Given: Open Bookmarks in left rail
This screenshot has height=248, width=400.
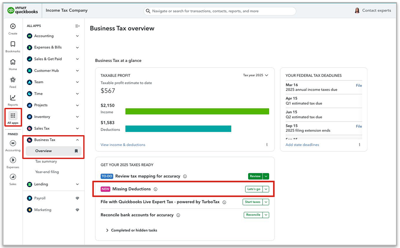Looking at the screenshot, I should pos(13,44).
